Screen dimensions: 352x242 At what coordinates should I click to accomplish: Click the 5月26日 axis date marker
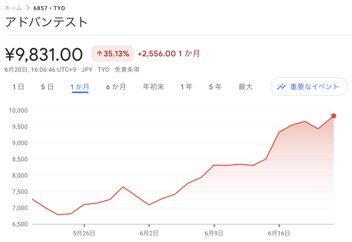(x=84, y=233)
